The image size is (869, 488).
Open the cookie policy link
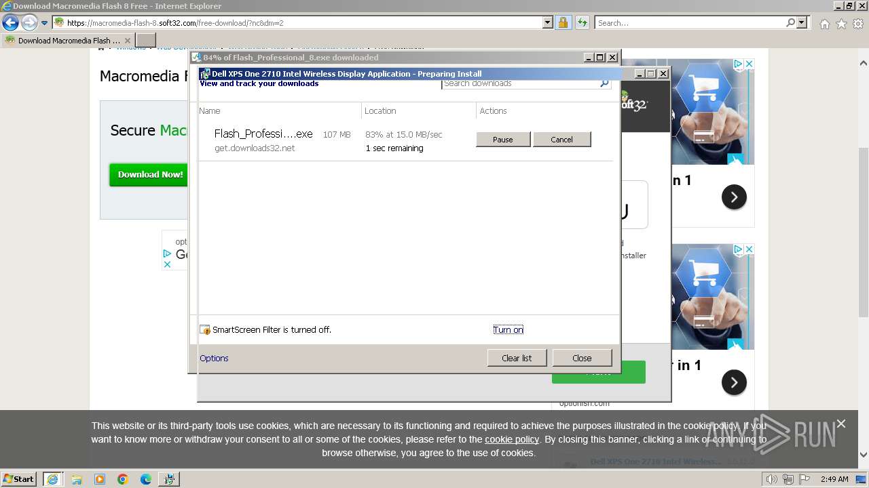pyautogui.click(x=512, y=439)
